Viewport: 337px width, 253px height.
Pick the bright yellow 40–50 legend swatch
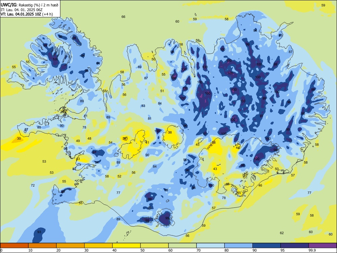[x=126, y=246]
